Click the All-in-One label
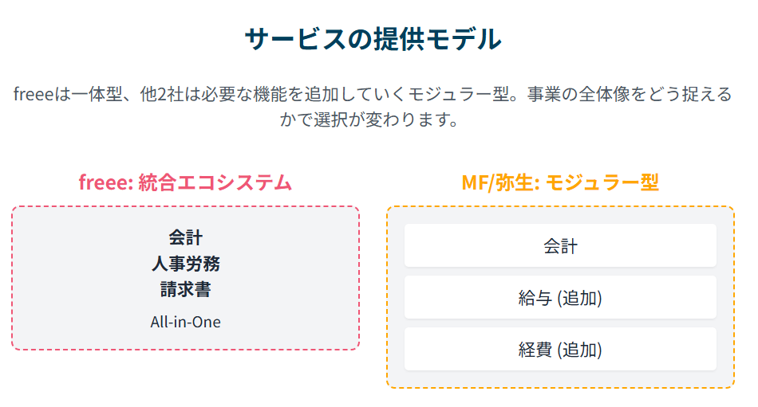 pos(186,322)
